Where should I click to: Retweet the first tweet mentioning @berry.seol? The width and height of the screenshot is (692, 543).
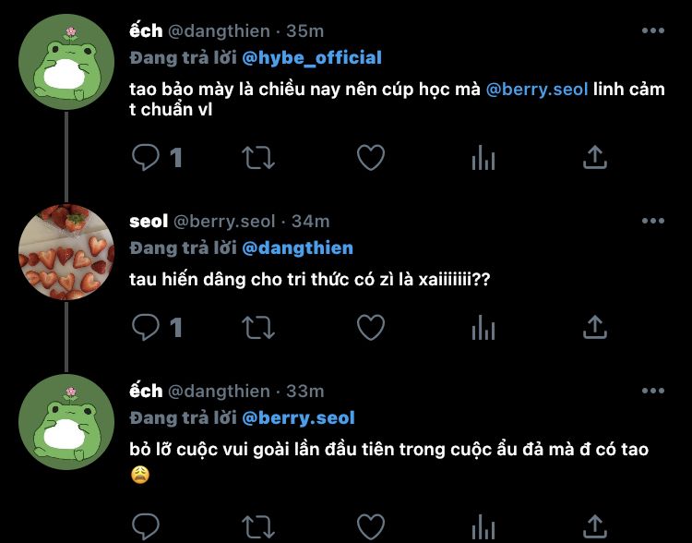click(257, 158)
